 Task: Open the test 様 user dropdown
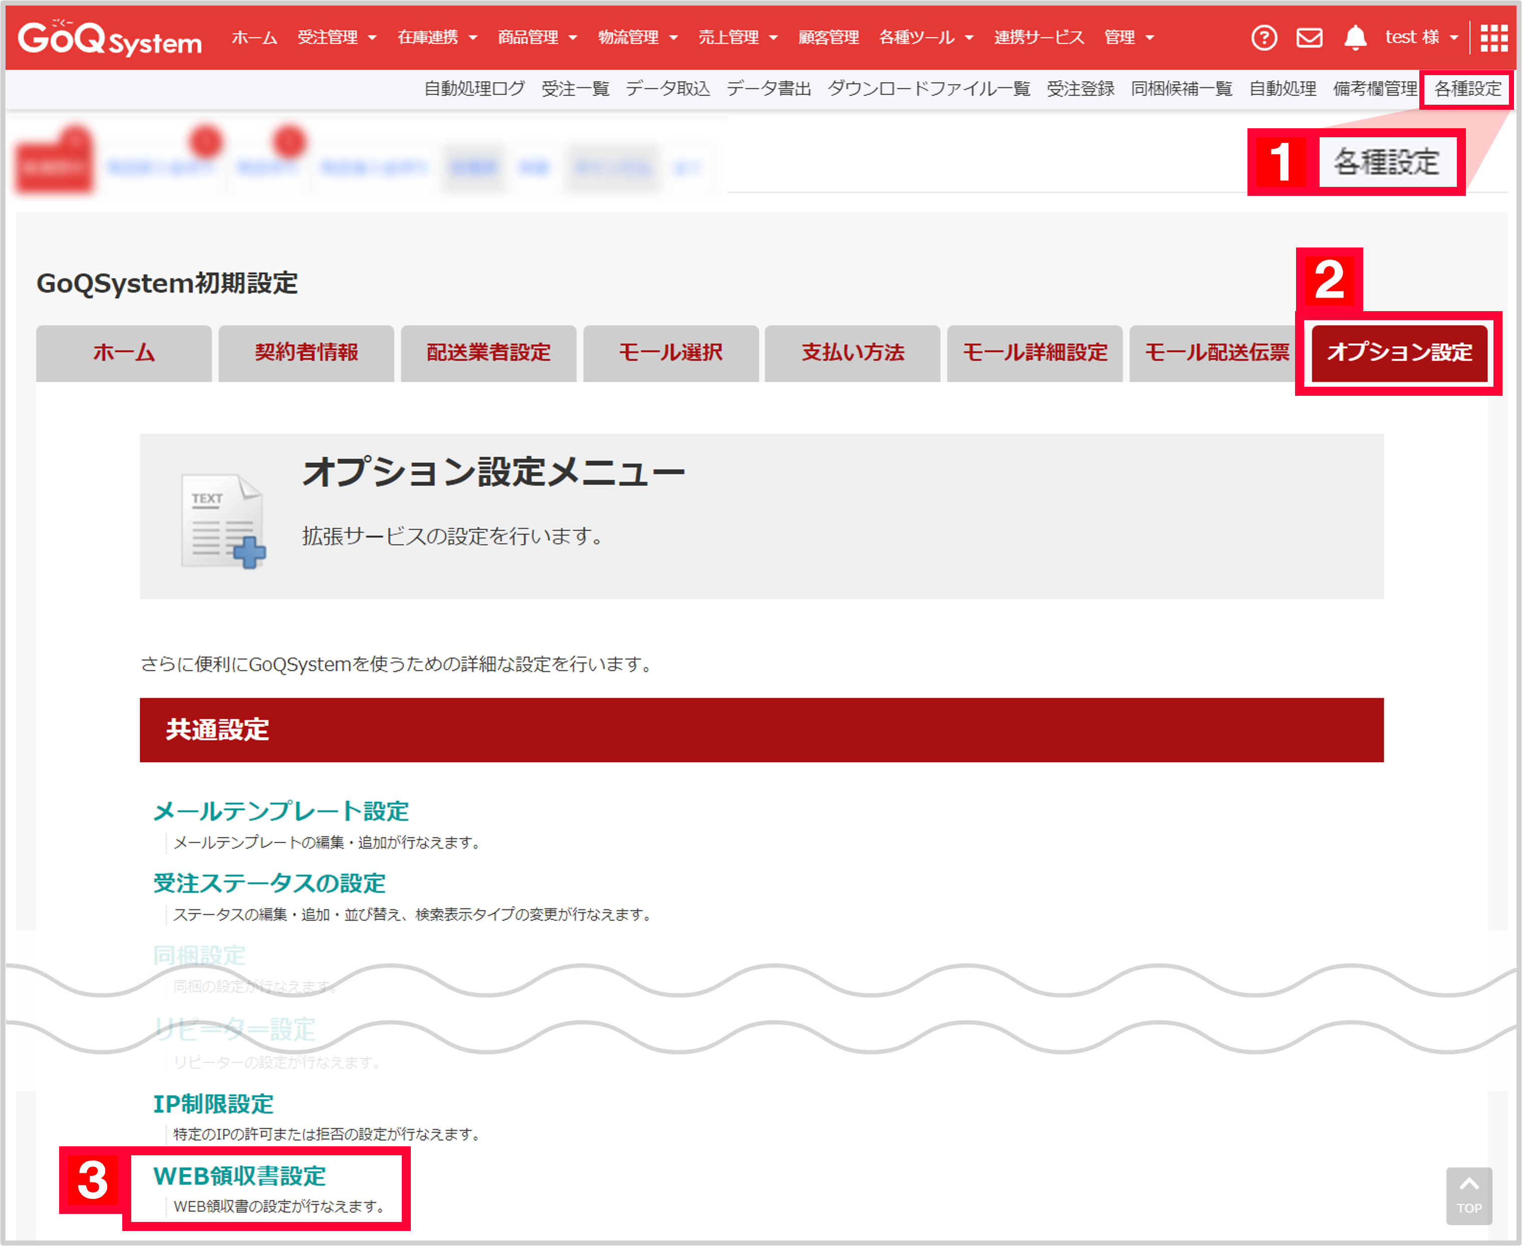pos(1421,37)
